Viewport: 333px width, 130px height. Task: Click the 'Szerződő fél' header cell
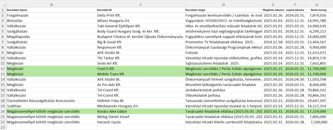pos(140,10)
